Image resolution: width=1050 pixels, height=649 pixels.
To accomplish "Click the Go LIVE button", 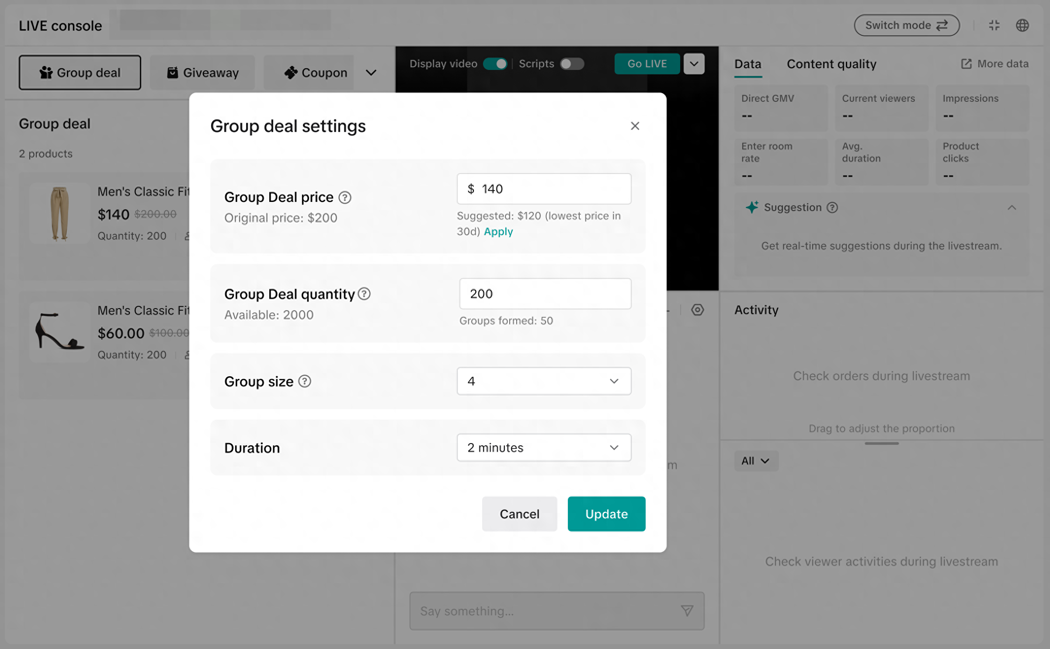I will pyautogui.click(x=647, y=64).
